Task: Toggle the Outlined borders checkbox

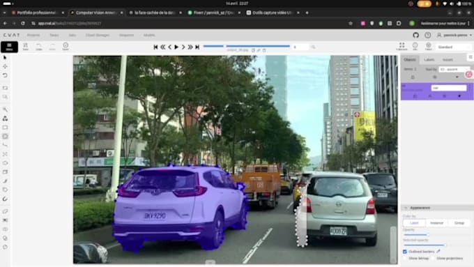Action: coord(405,252)
